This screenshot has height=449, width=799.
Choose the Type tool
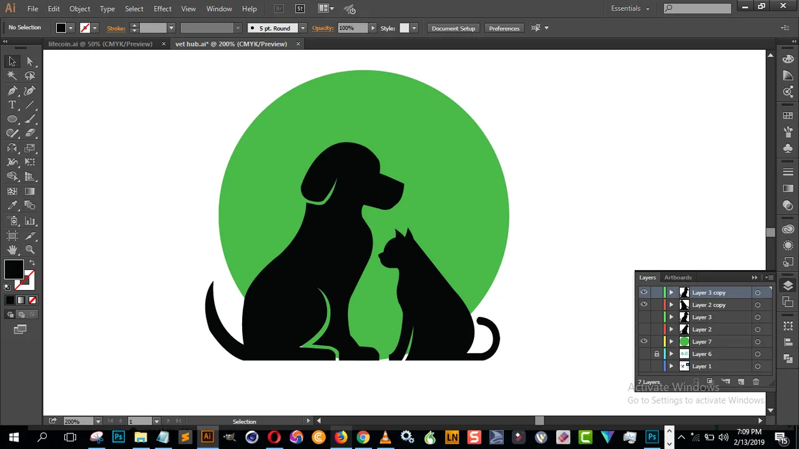click(12, 105)
